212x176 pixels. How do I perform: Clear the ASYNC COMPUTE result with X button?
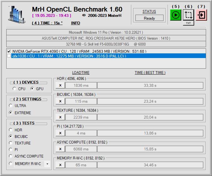click(x=60, y=149)
